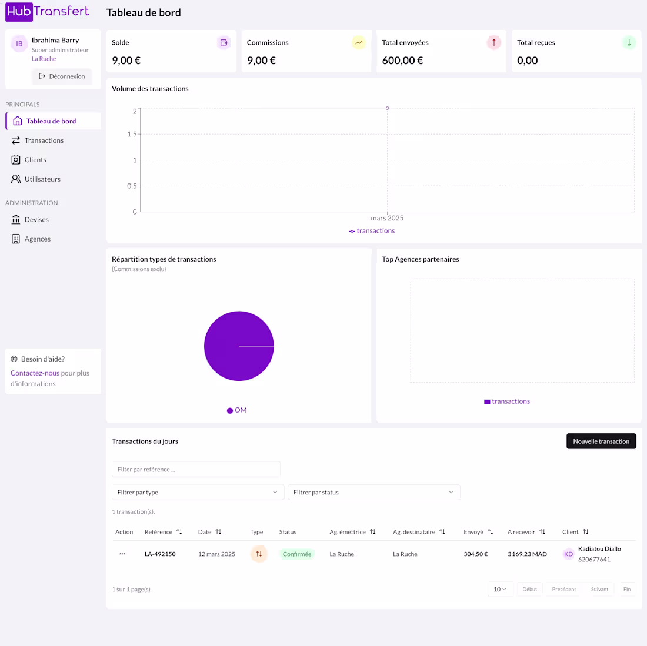Expand the rows-per-page selector showing 10

click(x=500, y=589)
